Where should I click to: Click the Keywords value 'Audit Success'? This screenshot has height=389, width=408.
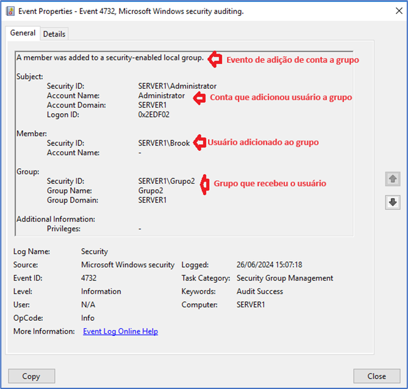click(260, 292)
